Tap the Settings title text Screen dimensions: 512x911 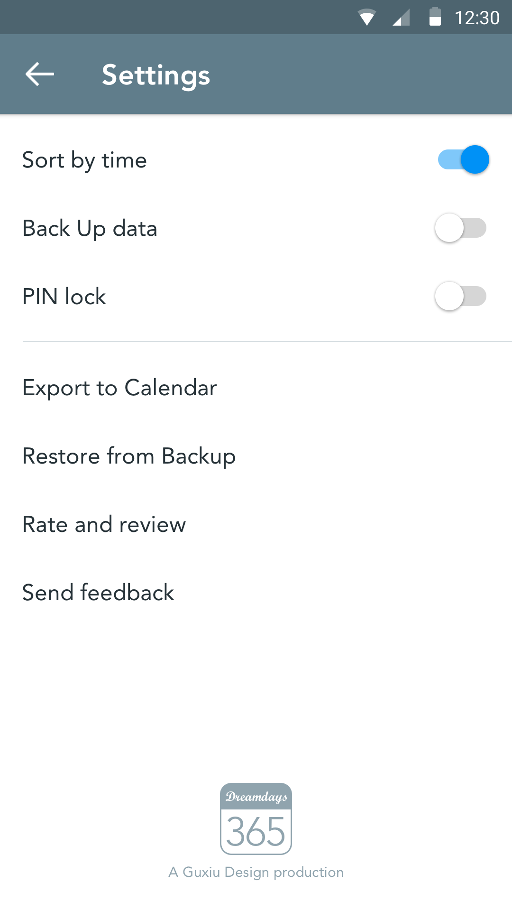[156, 75]
